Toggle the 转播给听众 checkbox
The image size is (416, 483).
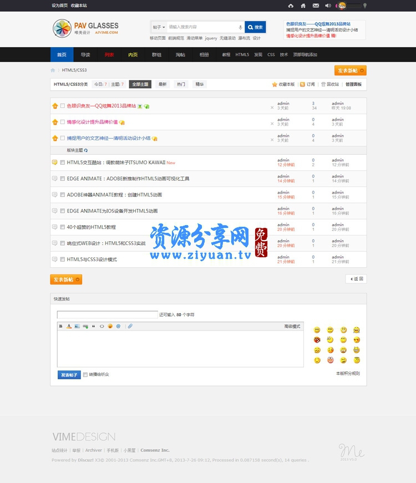[85, 374]
